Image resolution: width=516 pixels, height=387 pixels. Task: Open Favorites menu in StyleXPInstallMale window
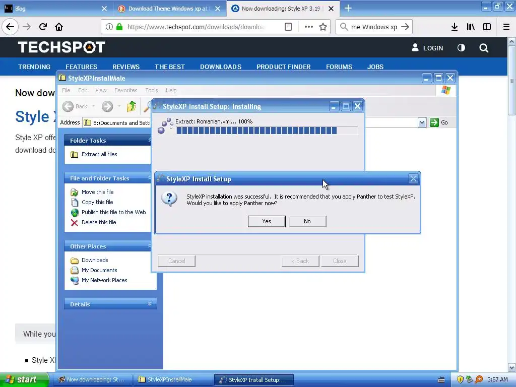[125, 90]
